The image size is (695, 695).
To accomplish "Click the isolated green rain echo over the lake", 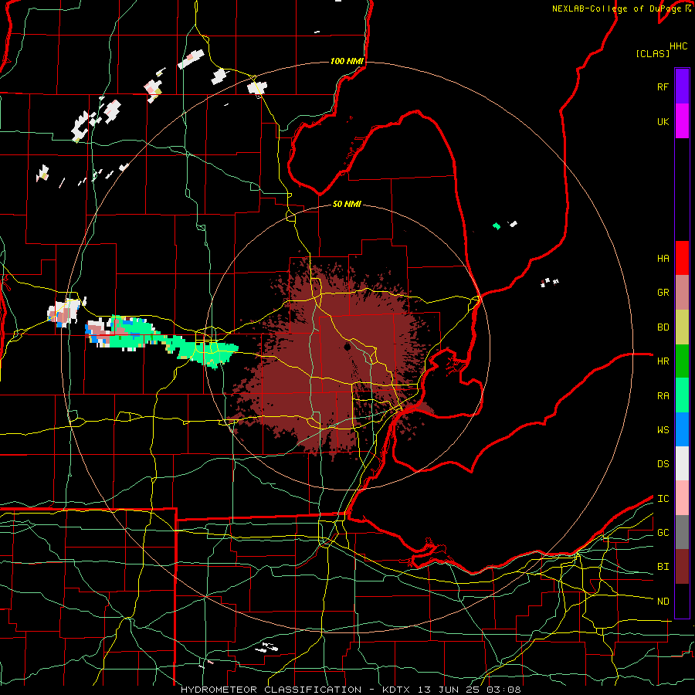I will point(497,226).
